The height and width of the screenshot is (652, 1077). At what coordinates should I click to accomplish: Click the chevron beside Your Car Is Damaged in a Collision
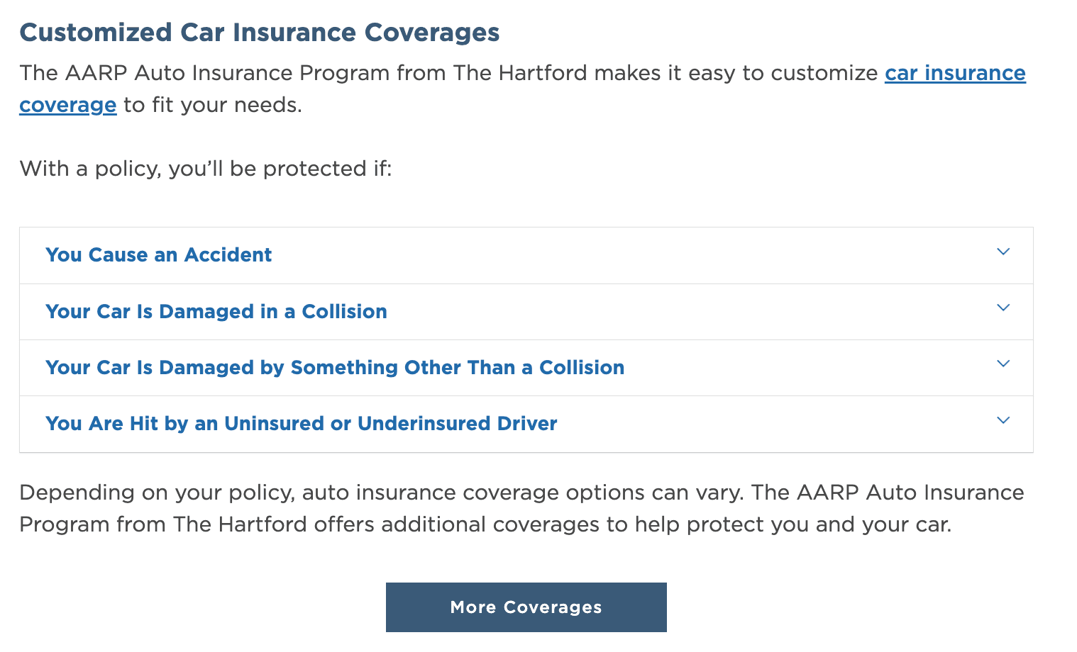coord(1003,308)
